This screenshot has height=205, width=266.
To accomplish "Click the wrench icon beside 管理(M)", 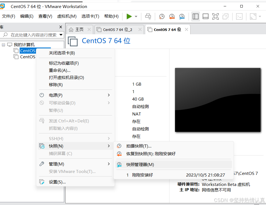I will click(x=42, y=164).
